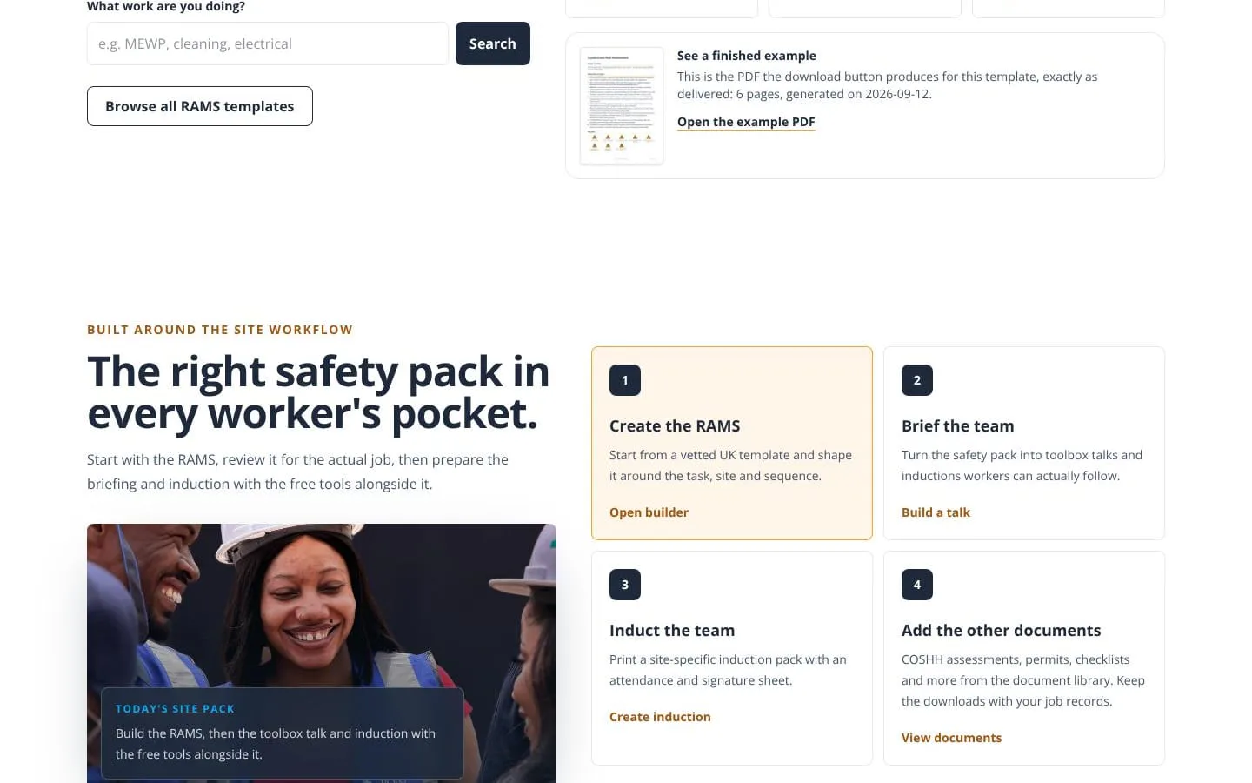Viewport: 1252px width, 783px height.
Task: Click the What work are you doing label
Action: coord(166,7)
